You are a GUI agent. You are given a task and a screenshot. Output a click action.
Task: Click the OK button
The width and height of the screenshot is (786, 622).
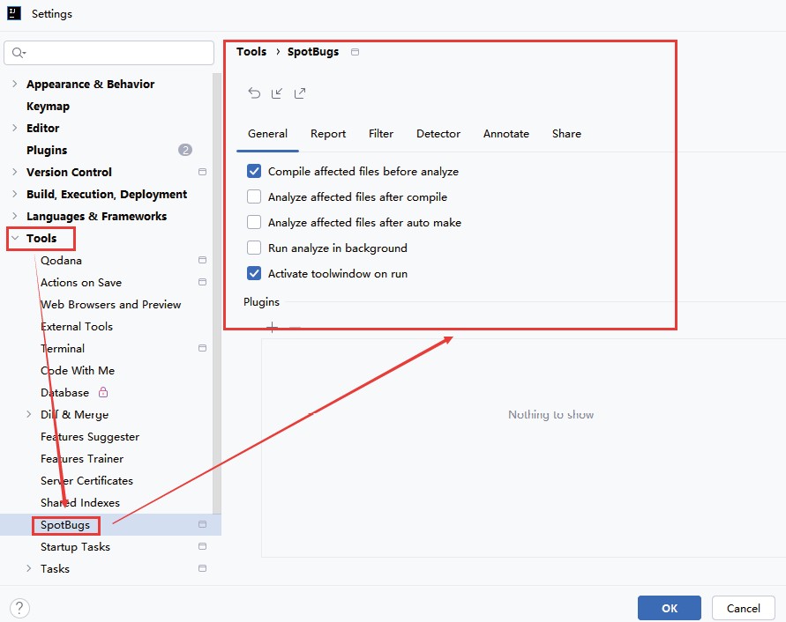(670, 608)
